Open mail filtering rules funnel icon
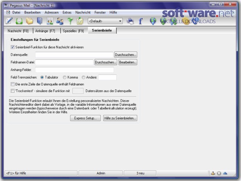This screenshot has height=181, width=241. [70, 21]
